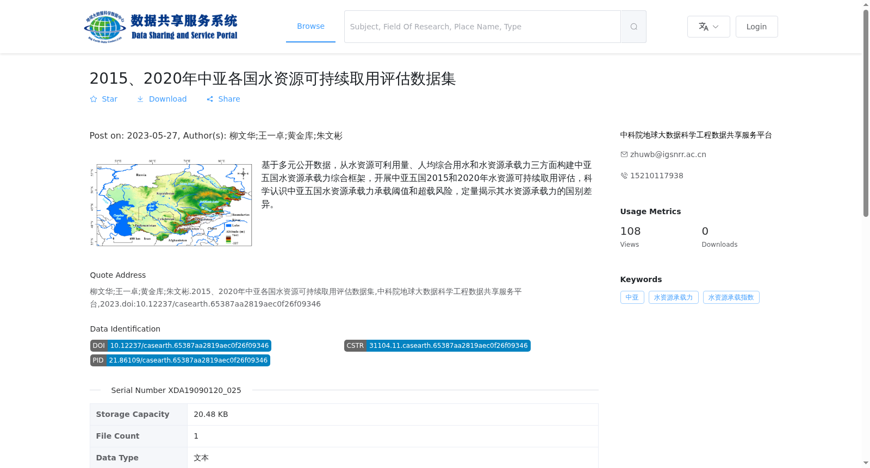
Task: Click the Post on 2023-05-27 author line
Action: pyautogui.click(x=216, y=136)
